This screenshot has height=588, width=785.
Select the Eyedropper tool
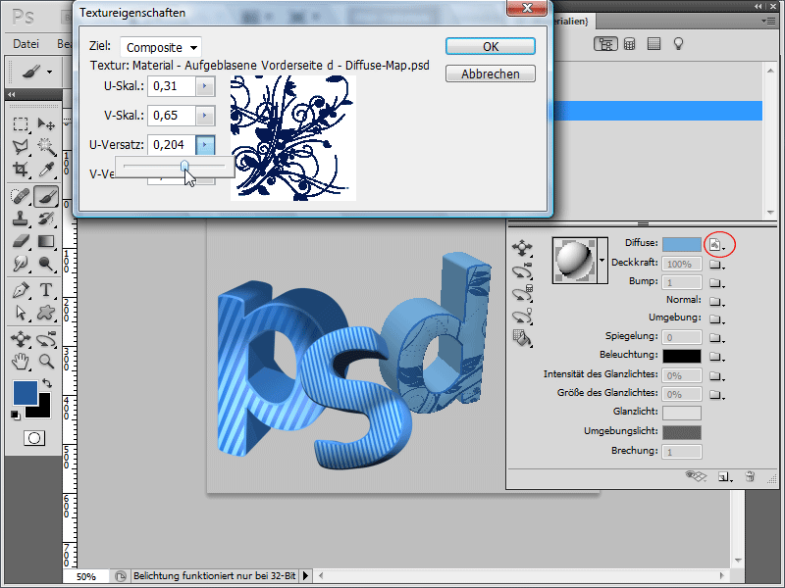click(46, 170)
